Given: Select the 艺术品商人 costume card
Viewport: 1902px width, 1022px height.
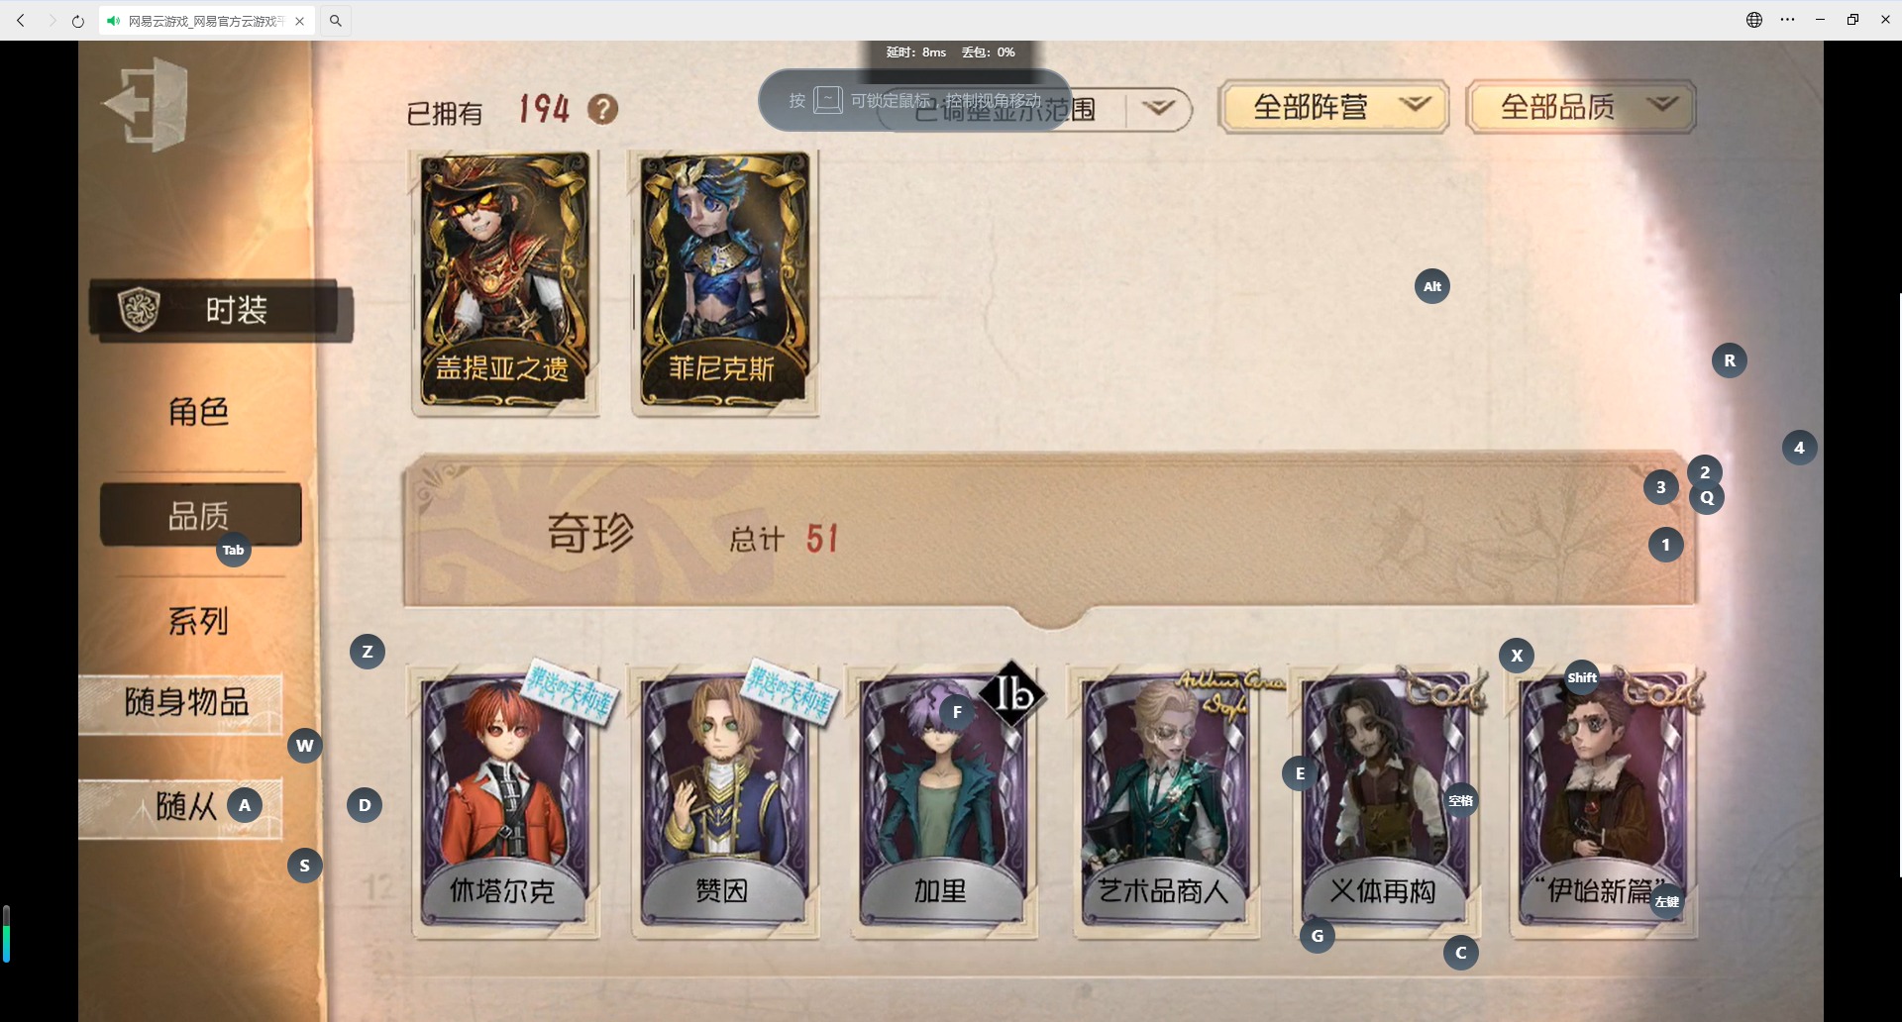Looking at the screenshot, I should click(1165, 802).
